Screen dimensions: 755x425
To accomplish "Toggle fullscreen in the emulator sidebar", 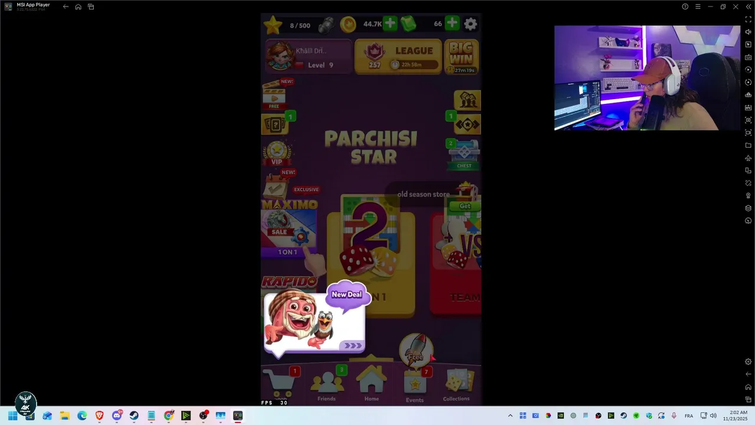I will click(749, 19).
